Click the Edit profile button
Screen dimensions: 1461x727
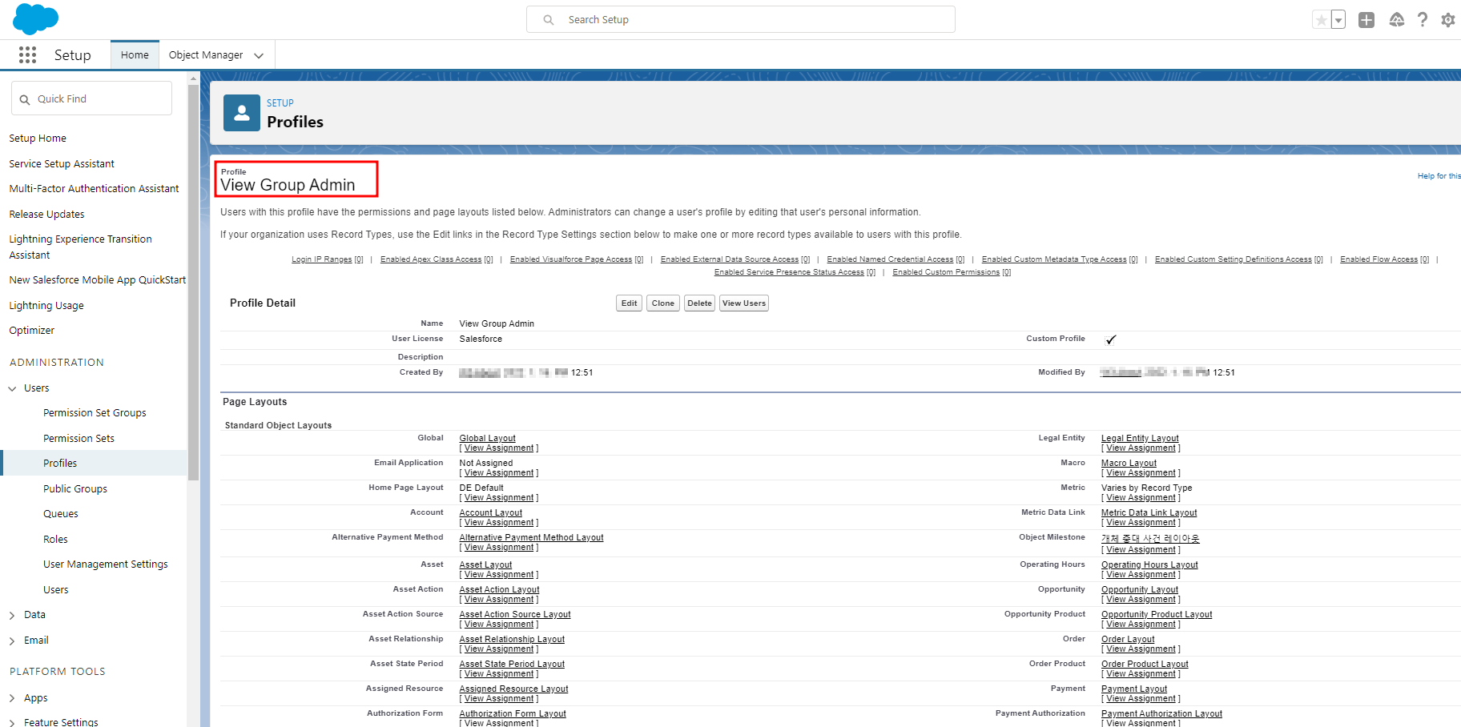click(x=629, y=303)
